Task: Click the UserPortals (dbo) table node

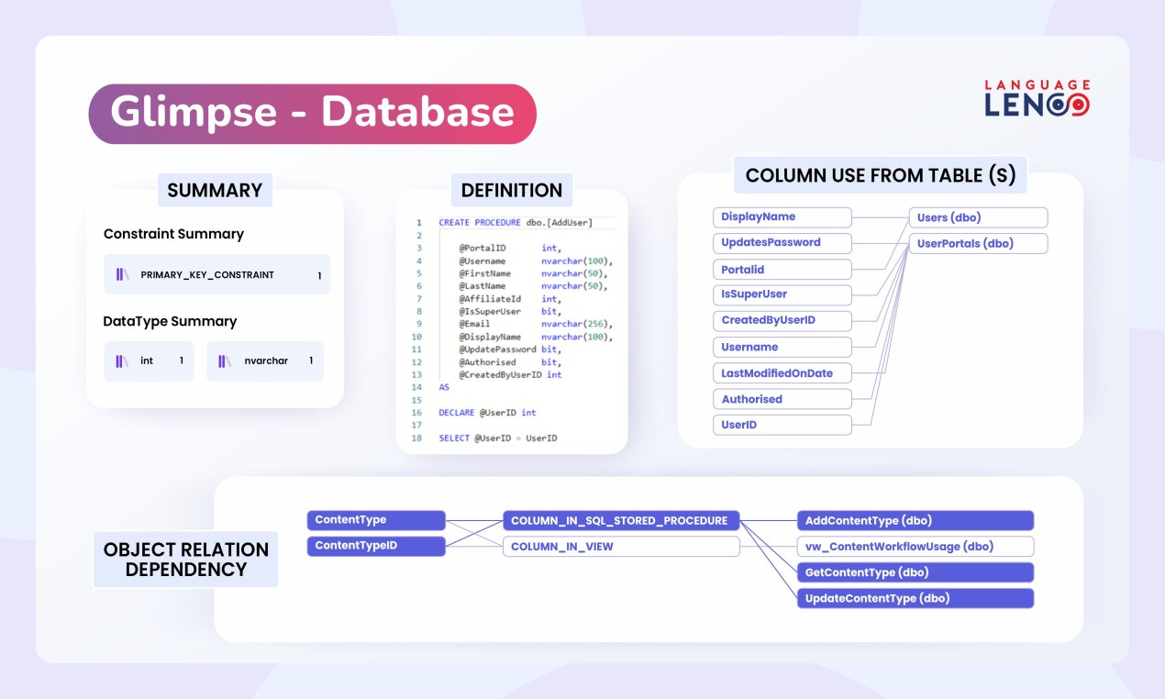Action: pyautogui.click(x=978, y=243)
